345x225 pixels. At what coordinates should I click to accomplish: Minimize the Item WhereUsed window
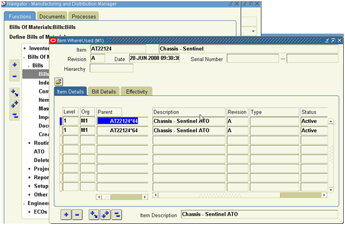(327, 40)
